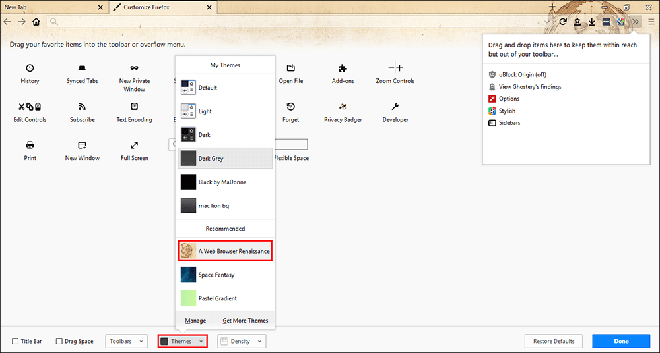Select the Zoom Controls widget
Screen dimensions: 660x353
tap(395, 68)
